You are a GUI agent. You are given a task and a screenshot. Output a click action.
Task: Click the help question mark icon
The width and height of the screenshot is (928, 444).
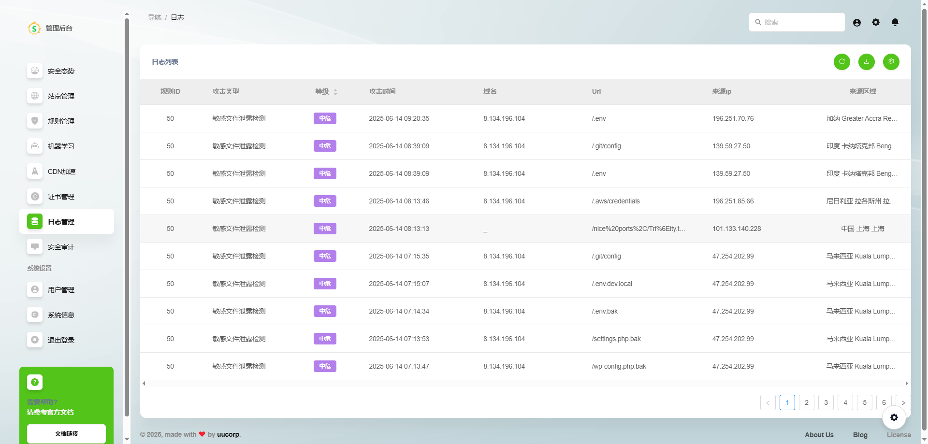pyautogui.click(x=35, y=382)
